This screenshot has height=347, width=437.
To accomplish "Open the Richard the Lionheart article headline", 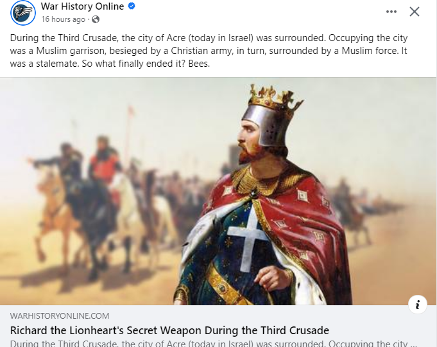I will tap(169, 330).
